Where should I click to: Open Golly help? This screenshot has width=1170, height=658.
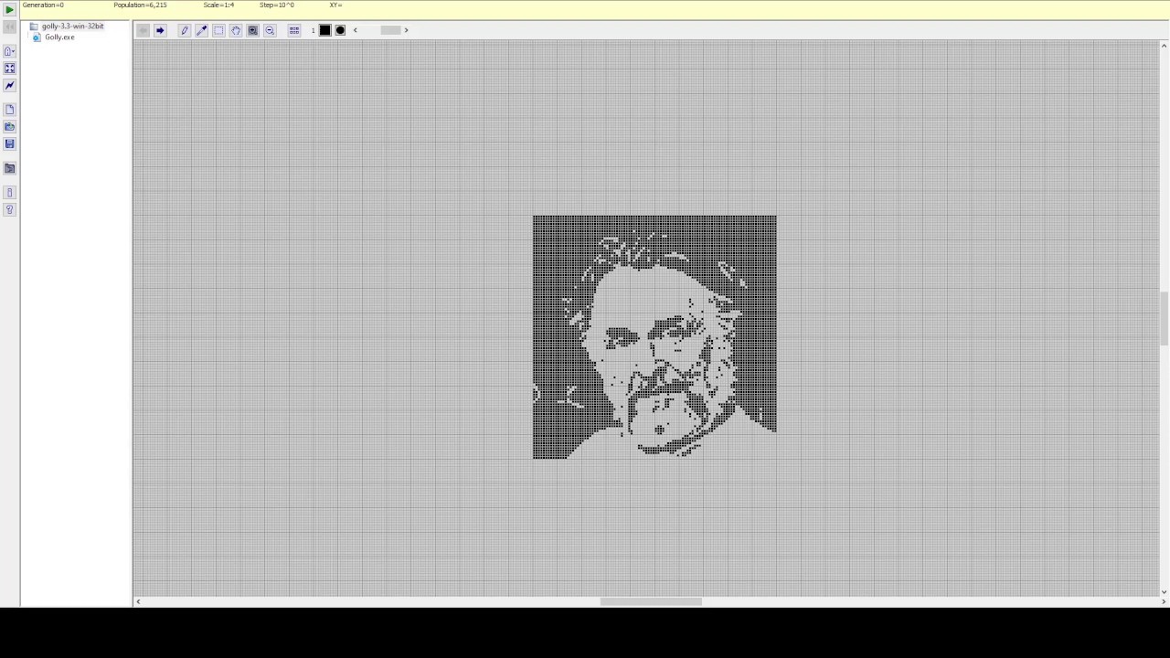[x=9, y=210]
